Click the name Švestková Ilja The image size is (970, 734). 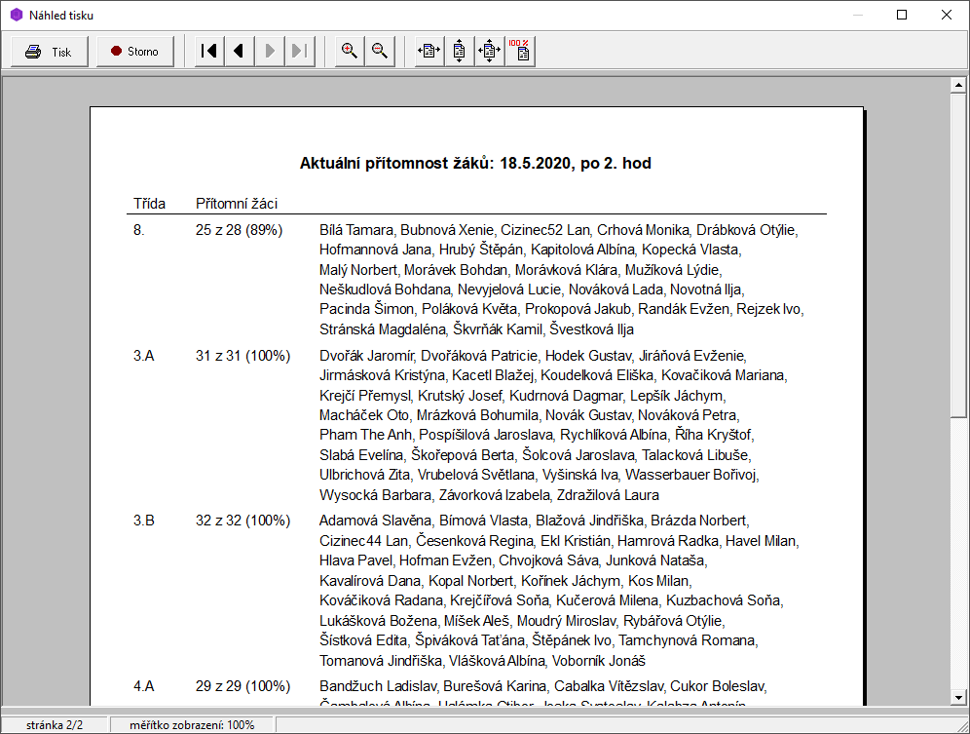pyautogui.click(x=591, y=329)
